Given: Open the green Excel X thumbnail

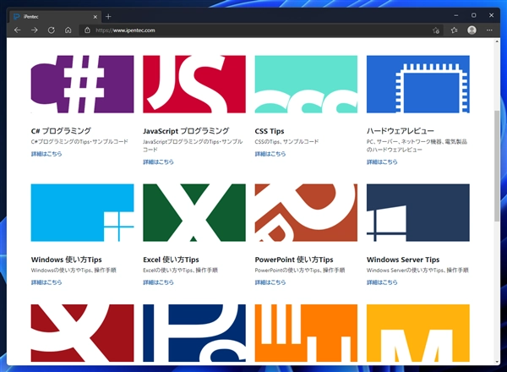Looking at the screenshot, I should click(194, 212).
